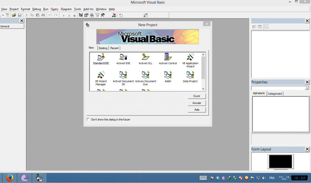The image size is (311, 183).
Task: Click the Undo arrow toolbar icon
Action: tap(50, 15)
